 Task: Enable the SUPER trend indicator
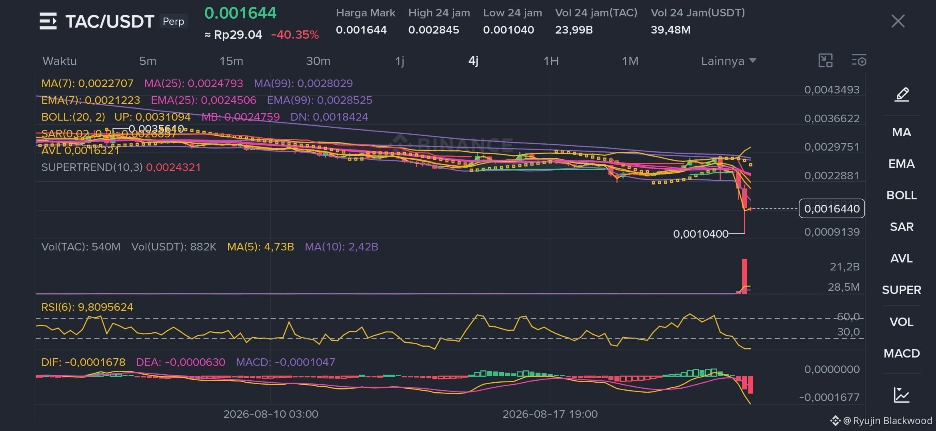click(902, 290)
